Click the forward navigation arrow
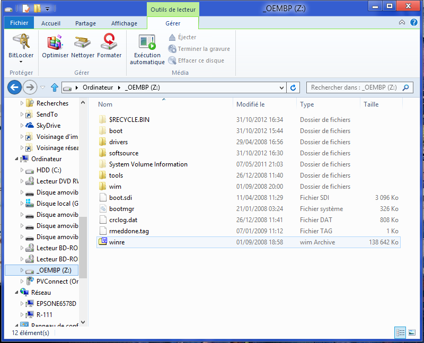 [30, 87]
